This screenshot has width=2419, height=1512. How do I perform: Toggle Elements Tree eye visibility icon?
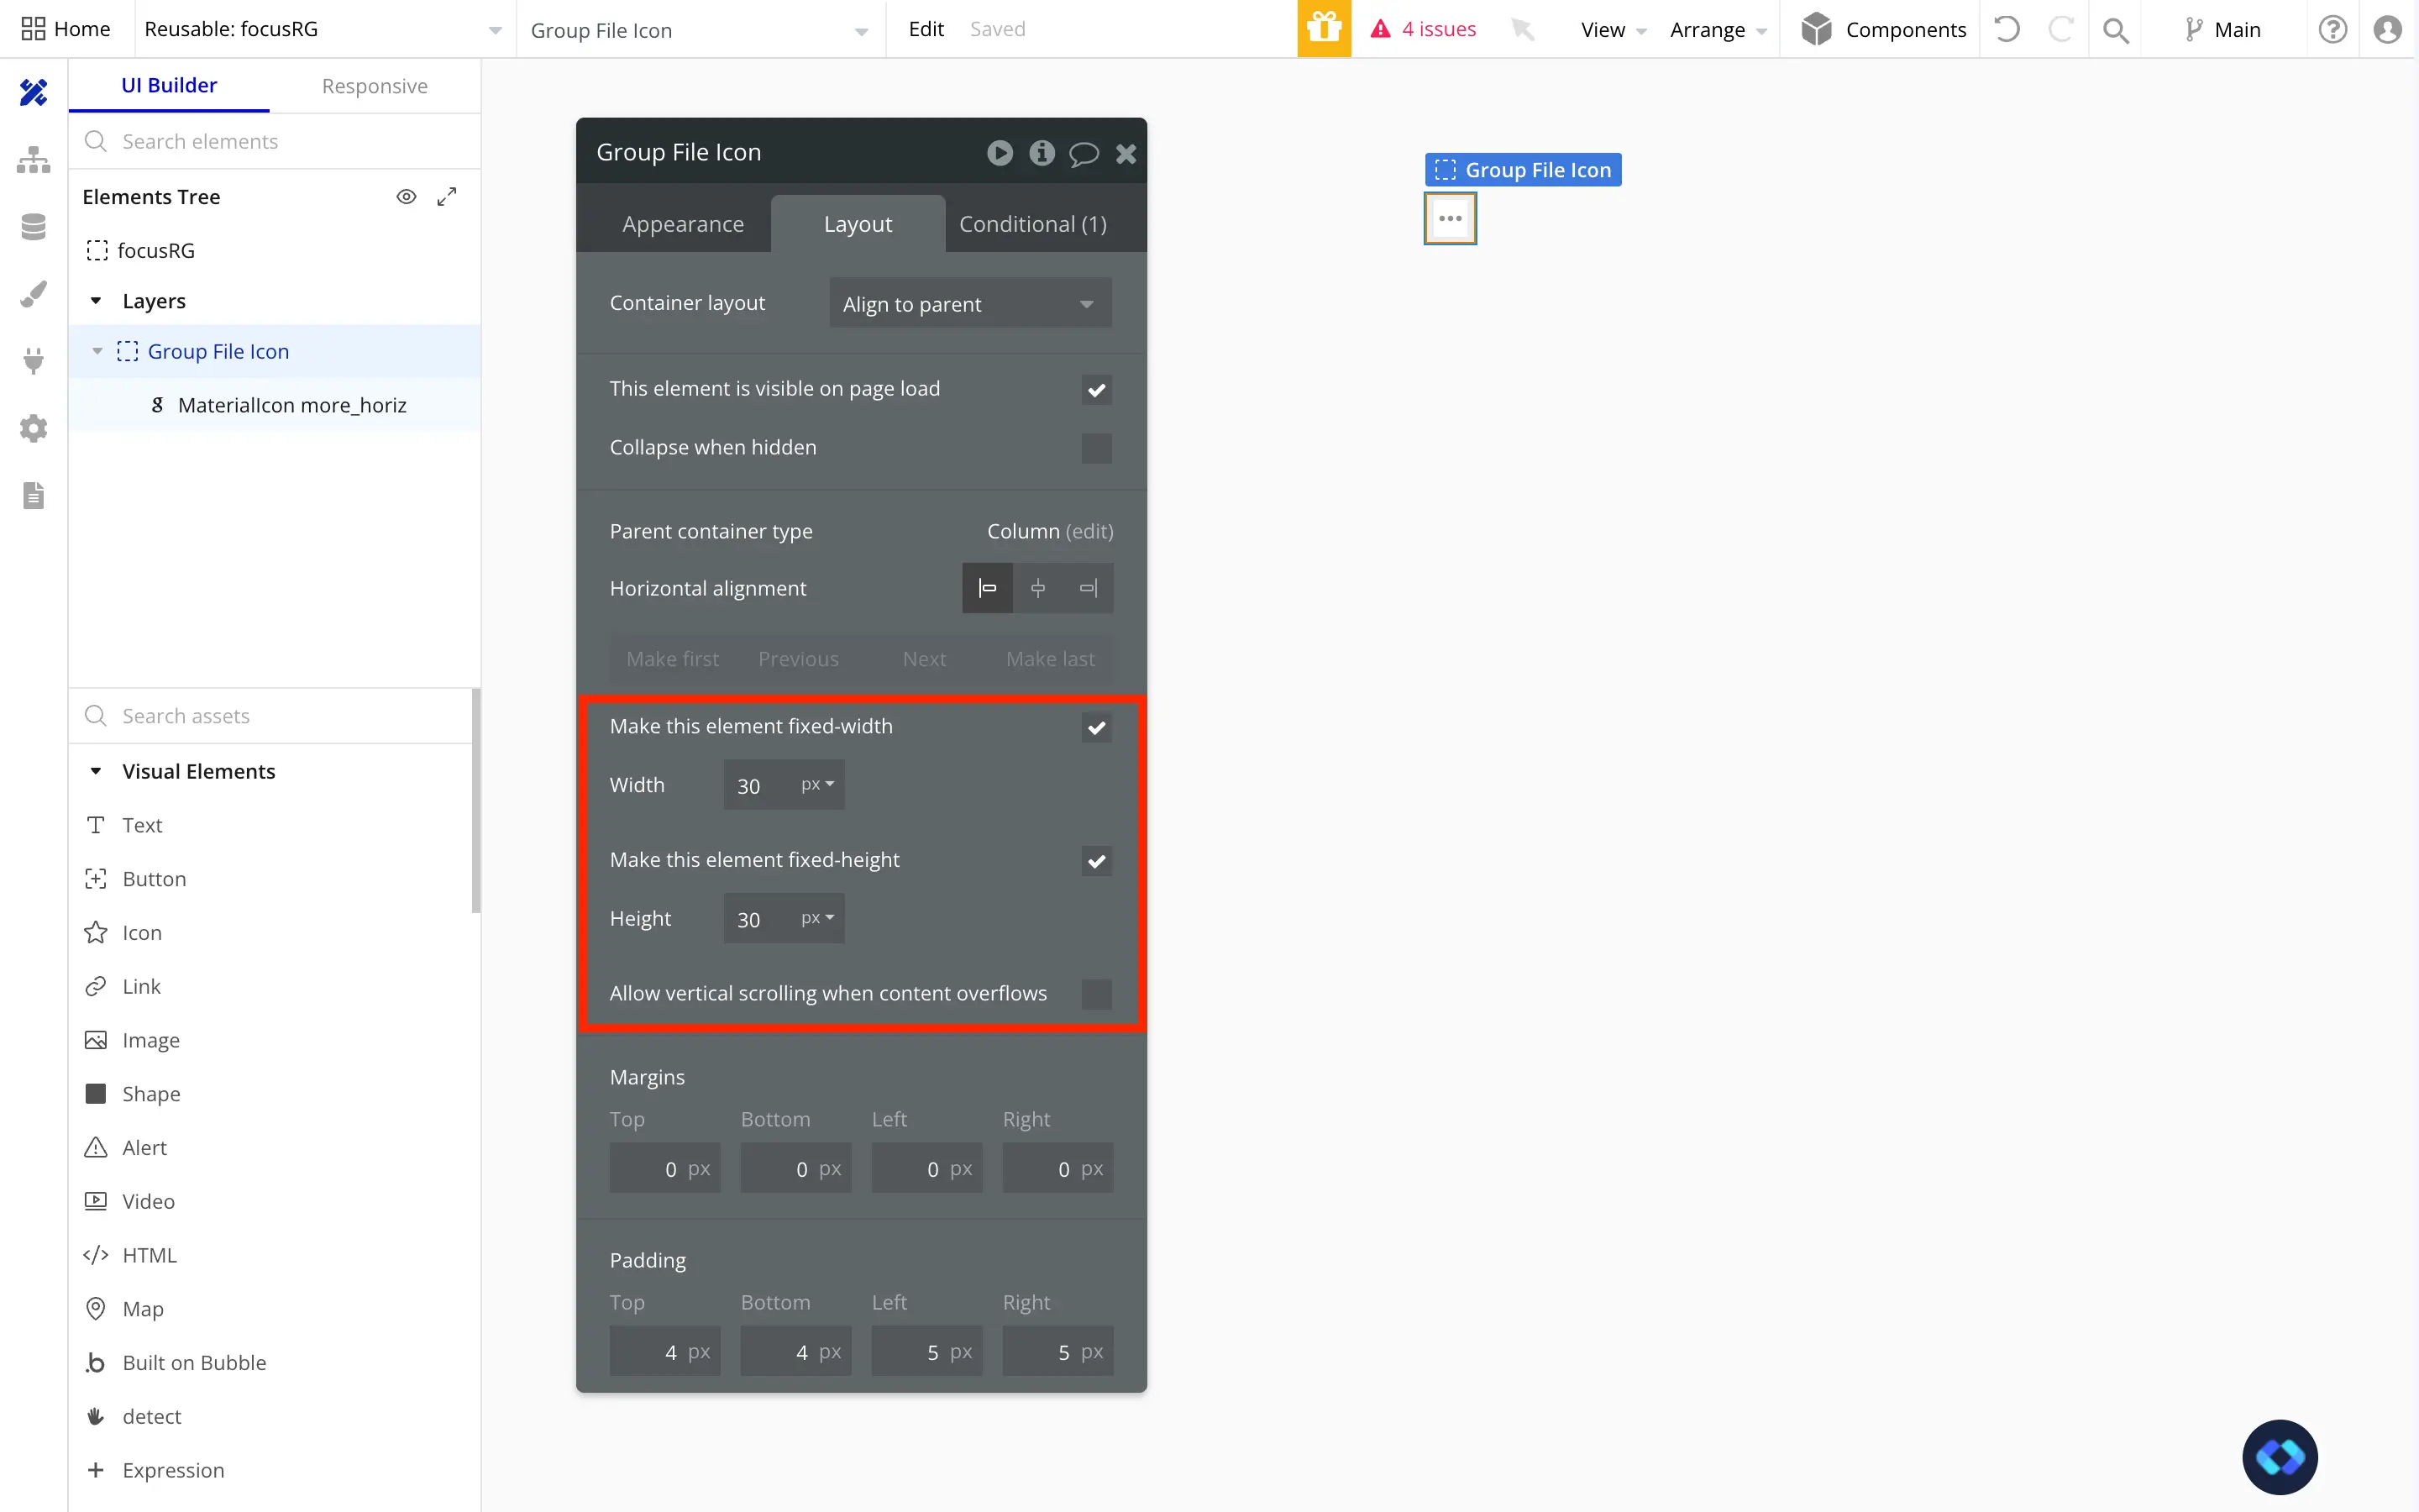[406, 197]
